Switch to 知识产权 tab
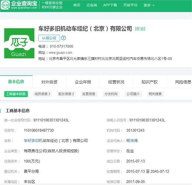192x185 pixels. tap(149, 82)
